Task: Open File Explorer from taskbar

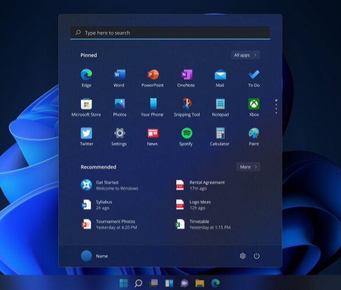Action: (x=200, y=283)
